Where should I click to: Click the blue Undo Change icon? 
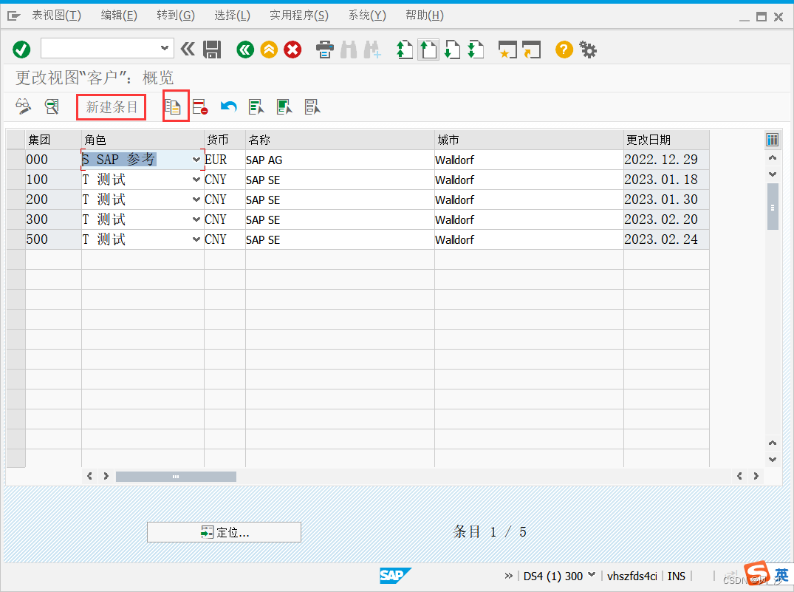click(x=228, y=106)
